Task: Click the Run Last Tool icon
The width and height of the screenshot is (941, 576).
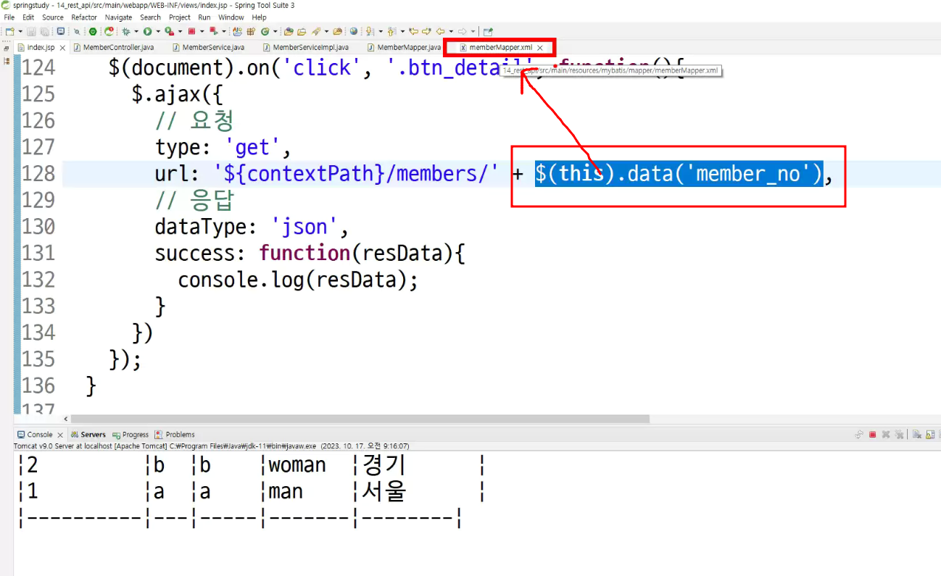Action: tap(169, 31)
